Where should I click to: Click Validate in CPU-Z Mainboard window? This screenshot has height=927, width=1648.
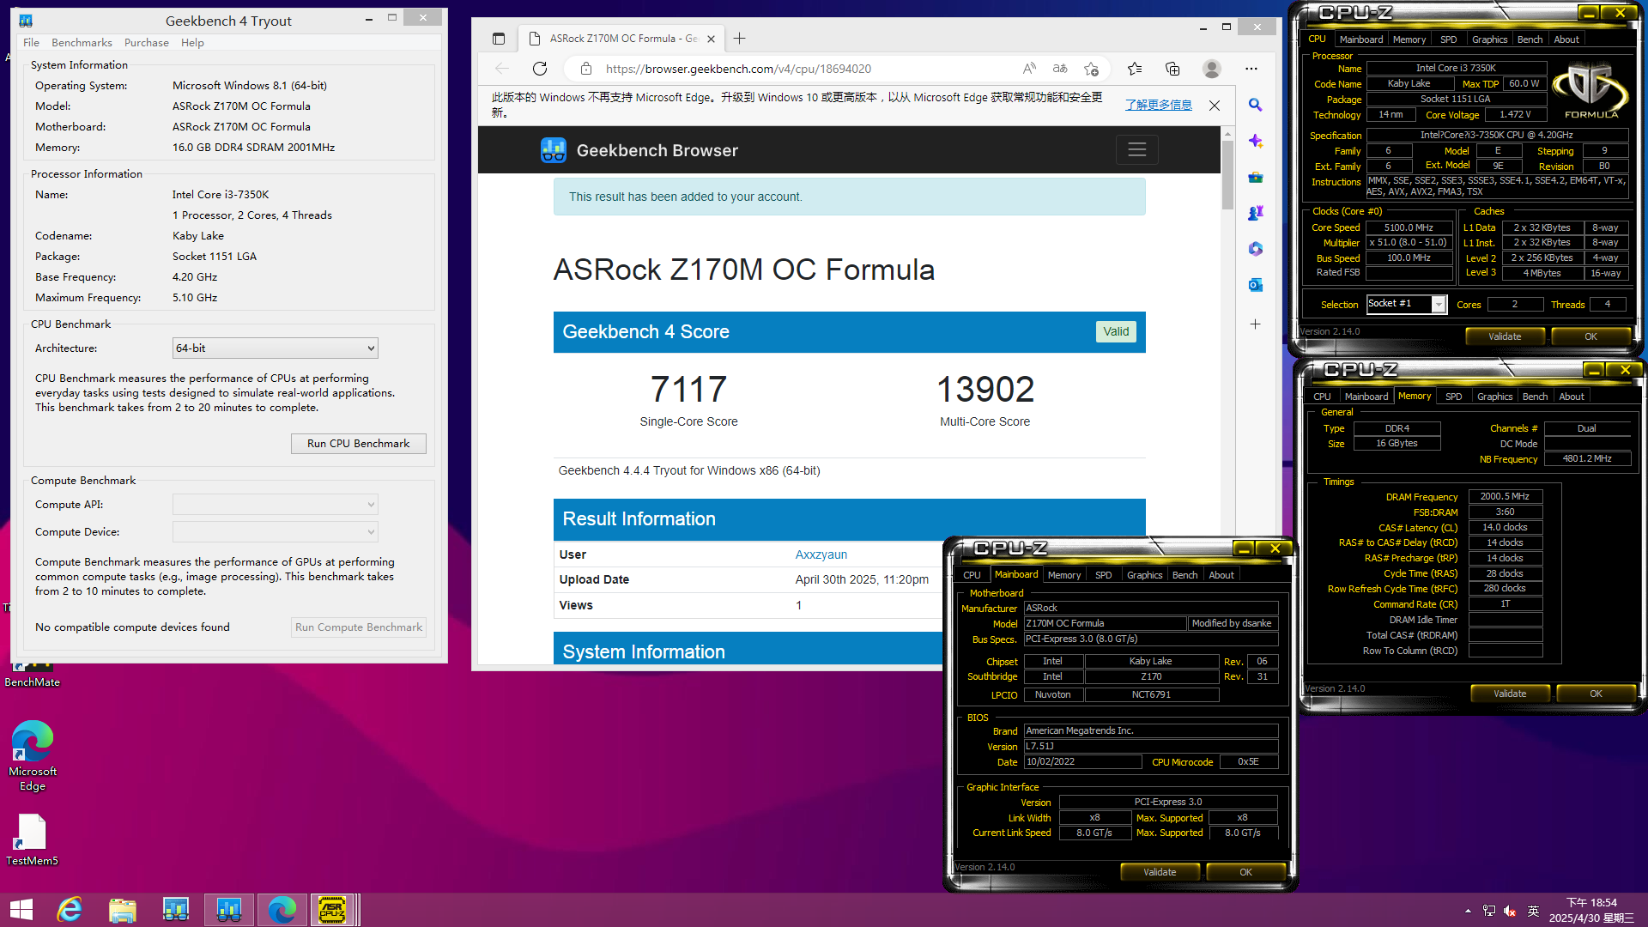(x=1160, y=872)
